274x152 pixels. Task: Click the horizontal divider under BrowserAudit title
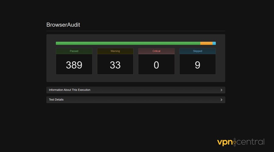tap(135, 31)
